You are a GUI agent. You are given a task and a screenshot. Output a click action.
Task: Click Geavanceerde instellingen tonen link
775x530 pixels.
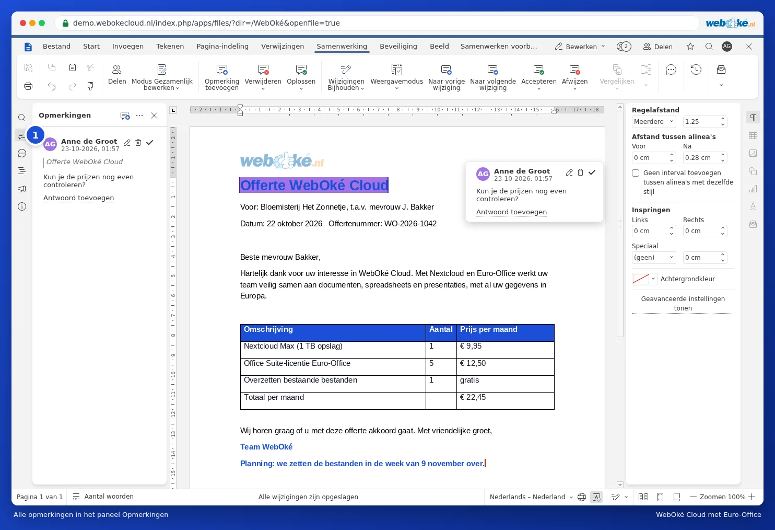(x=683, y=304)
